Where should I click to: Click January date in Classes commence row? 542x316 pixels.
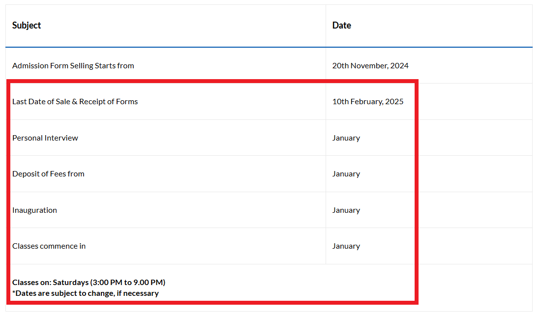pos(346,246)
